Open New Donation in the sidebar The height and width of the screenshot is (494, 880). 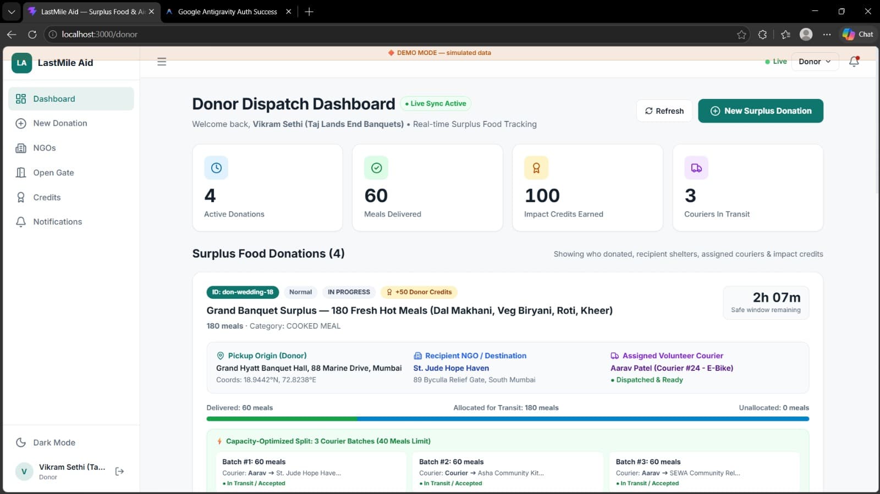71,123
